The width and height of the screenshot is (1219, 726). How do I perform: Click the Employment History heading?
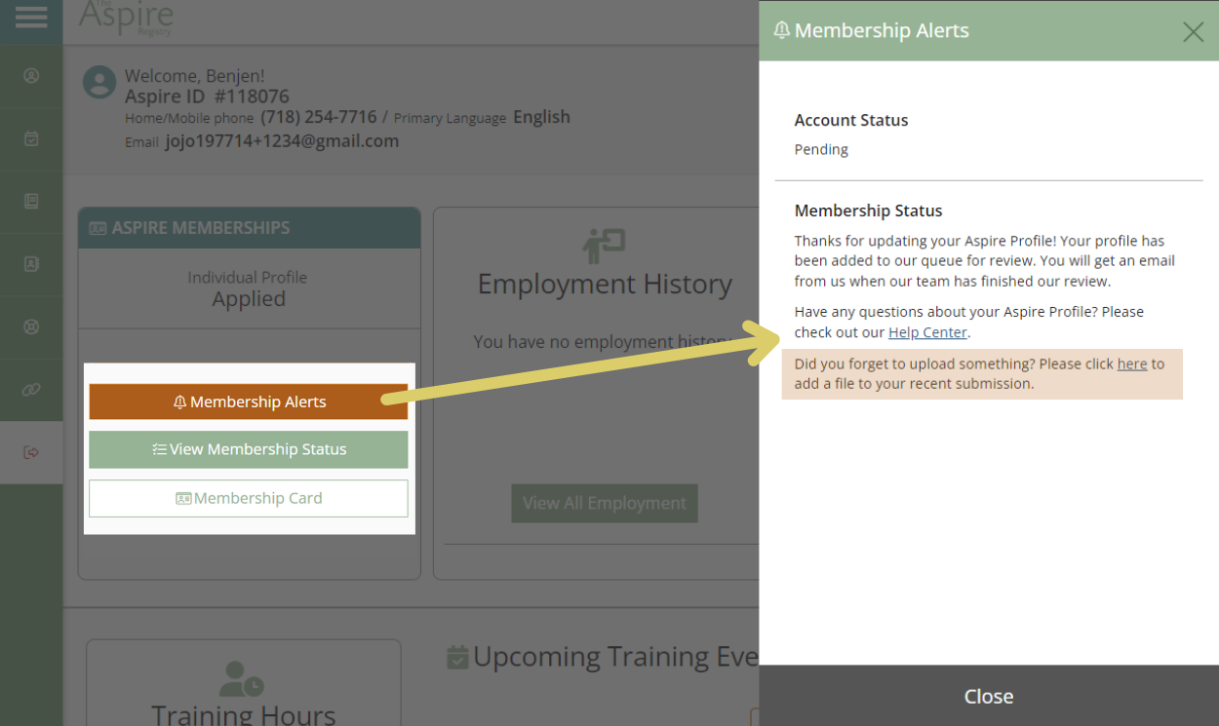click(x=605, y=284)
